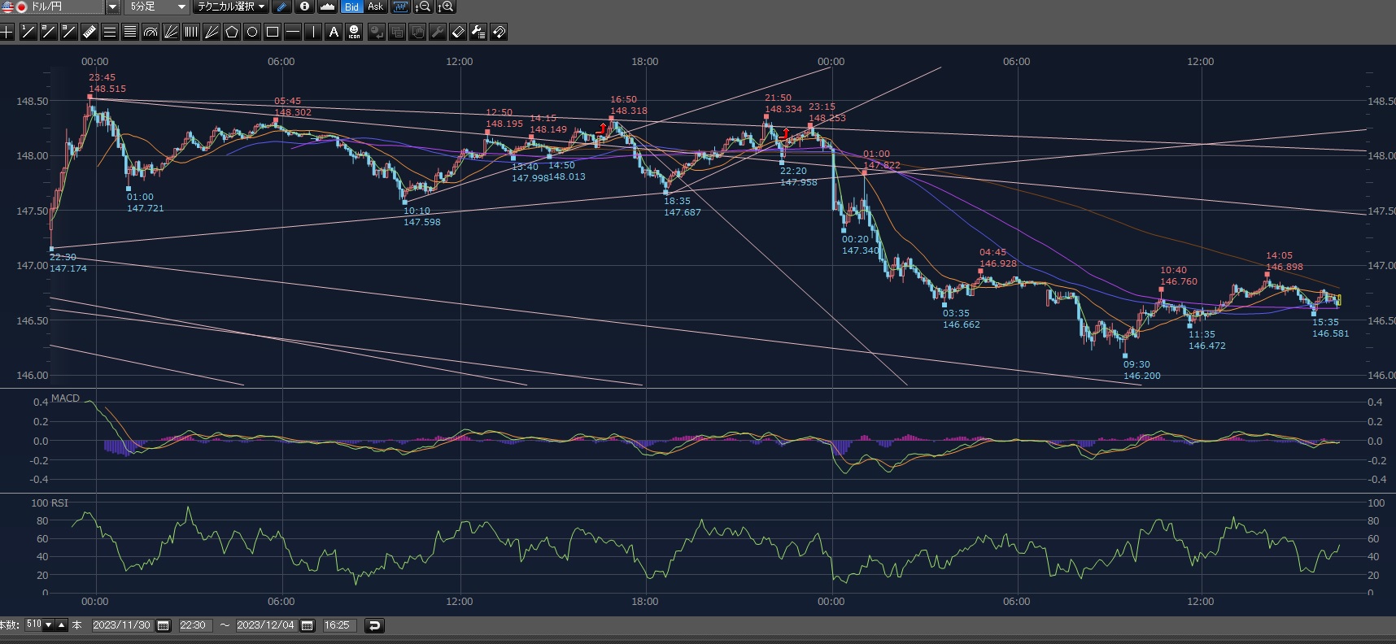Screen dimensions: 1396x644
Task: Open the 5分足 timeframe dropdown
Action: (181, 7)
